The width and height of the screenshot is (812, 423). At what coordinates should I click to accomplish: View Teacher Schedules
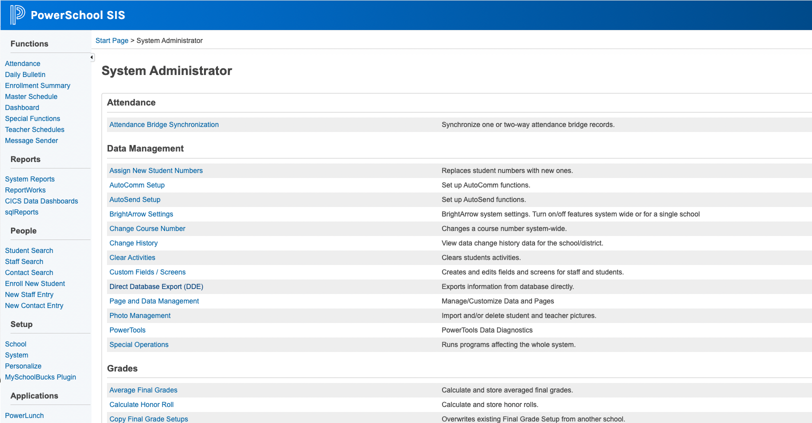34,129
